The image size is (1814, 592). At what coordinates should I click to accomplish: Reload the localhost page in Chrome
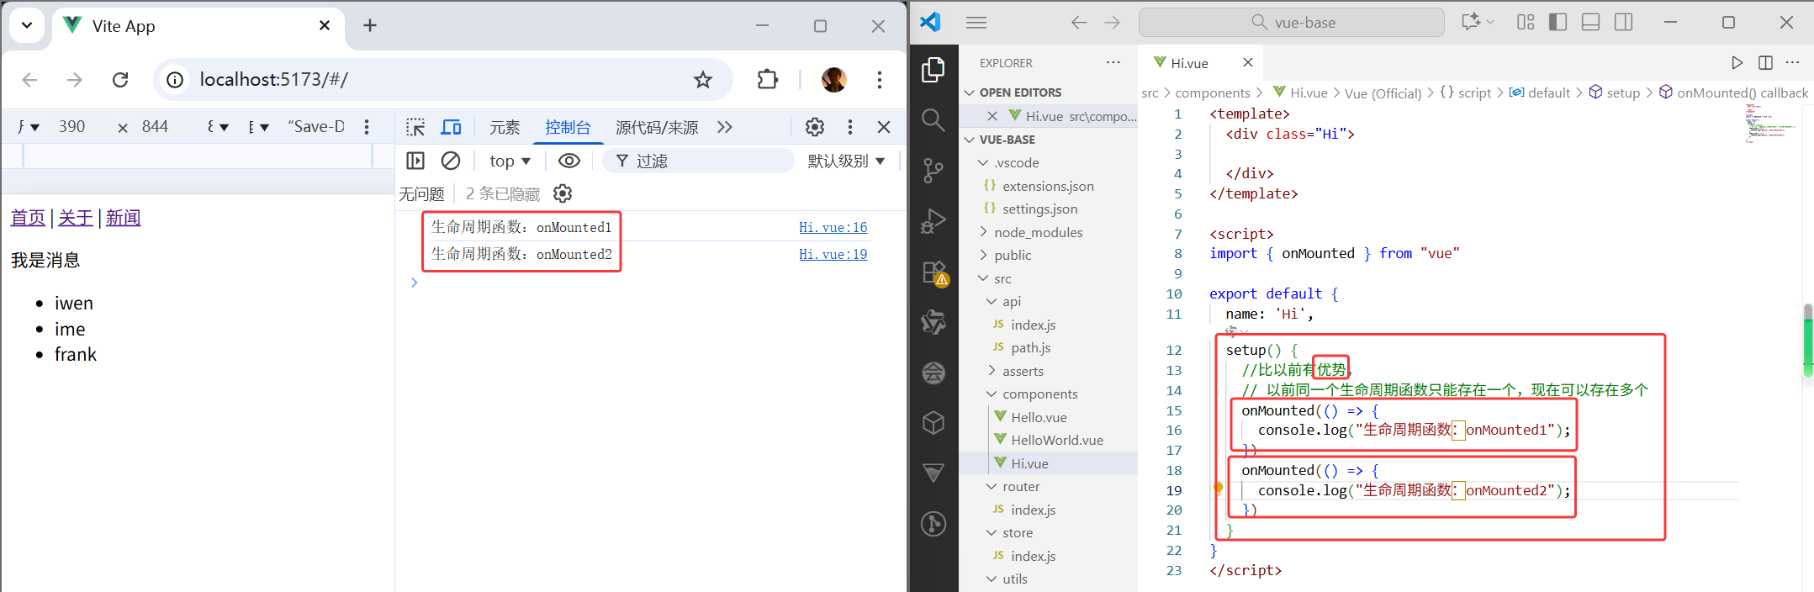[120, 80]
